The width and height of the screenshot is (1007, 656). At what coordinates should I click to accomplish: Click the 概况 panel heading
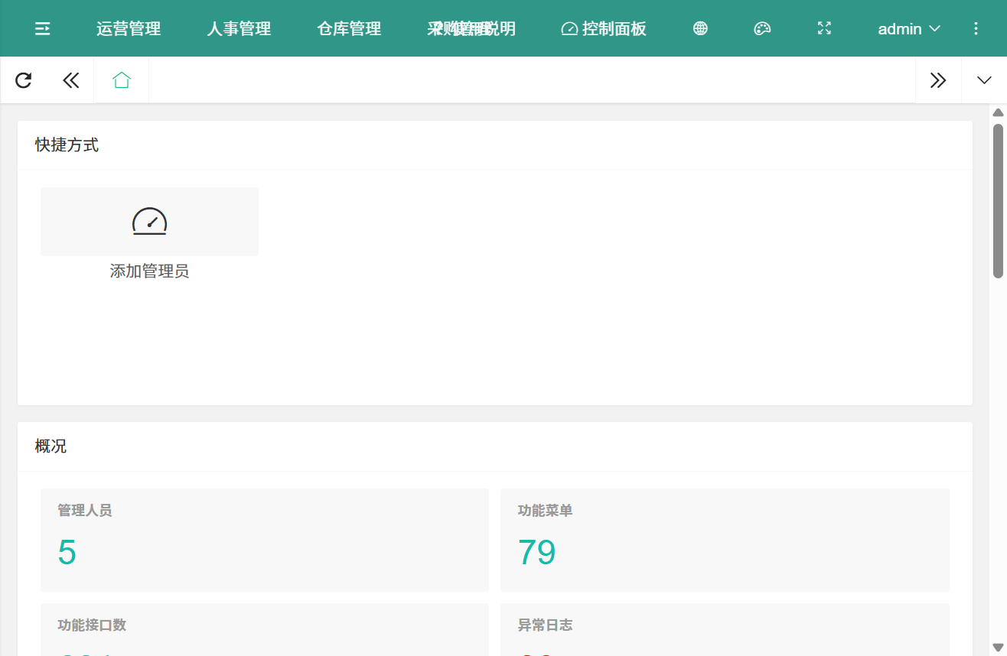click(51, 447)
